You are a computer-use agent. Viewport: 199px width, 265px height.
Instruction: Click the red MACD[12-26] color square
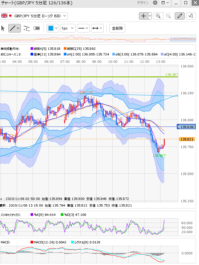(32, 242)
